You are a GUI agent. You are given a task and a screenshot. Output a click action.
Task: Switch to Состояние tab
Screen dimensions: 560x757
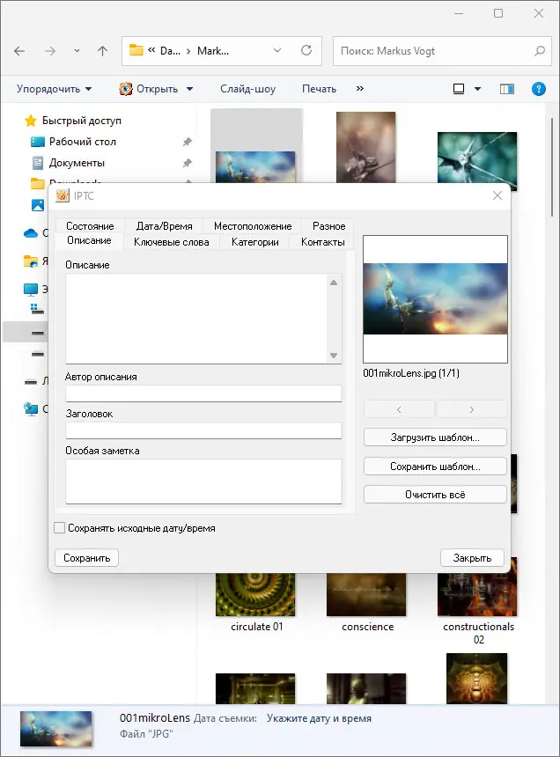[90, 226]
